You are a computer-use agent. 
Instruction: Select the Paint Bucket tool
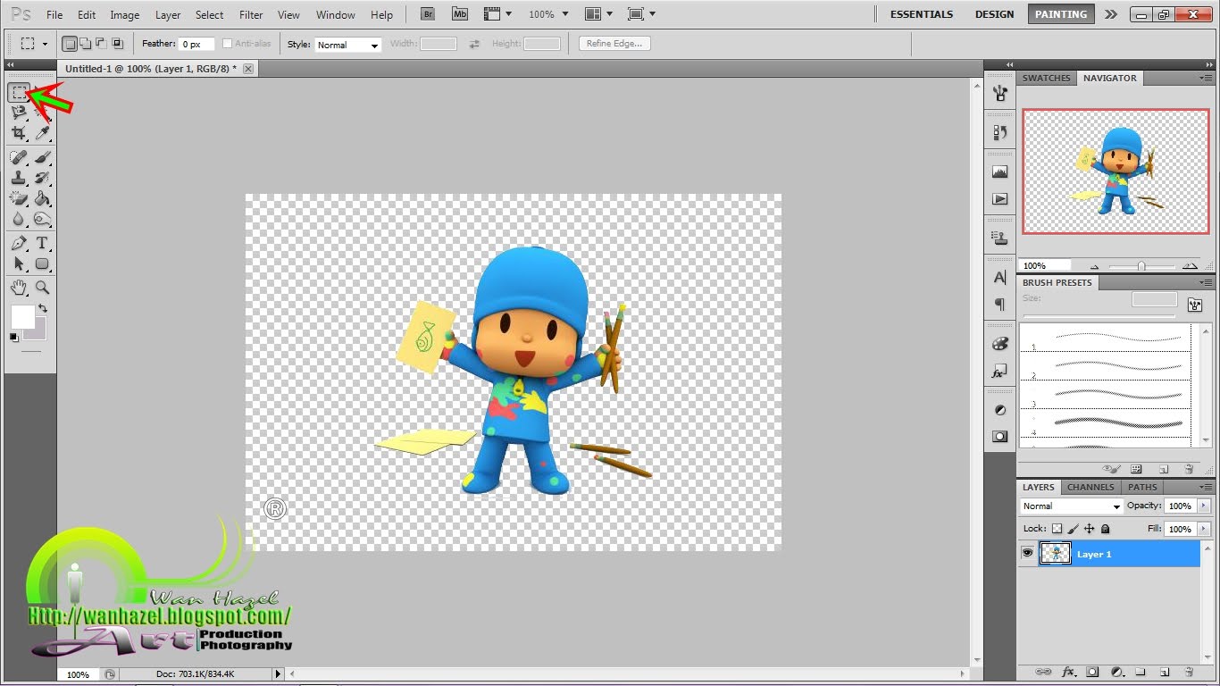pos(42,198)
